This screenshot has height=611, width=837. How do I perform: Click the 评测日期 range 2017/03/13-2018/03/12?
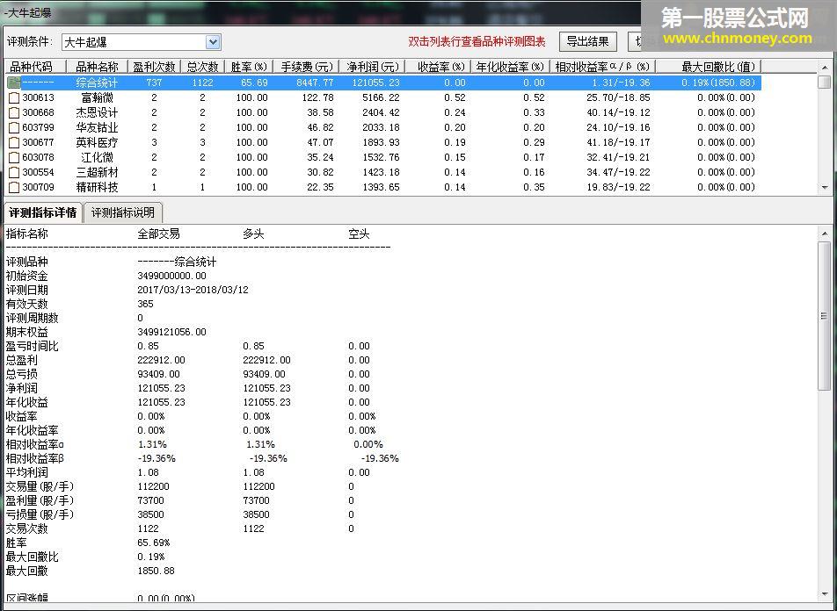(193, 290)
